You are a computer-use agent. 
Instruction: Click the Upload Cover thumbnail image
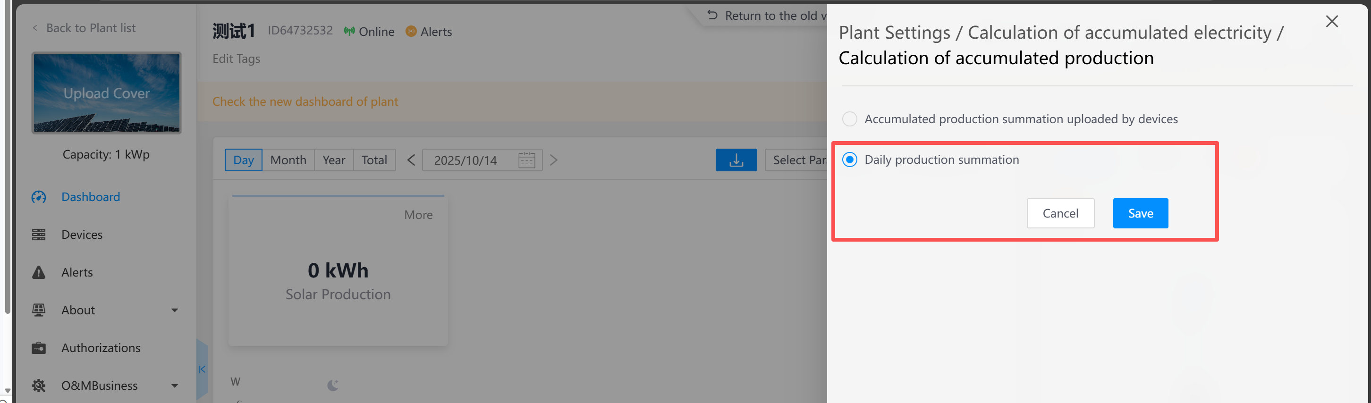click(106, 93)
